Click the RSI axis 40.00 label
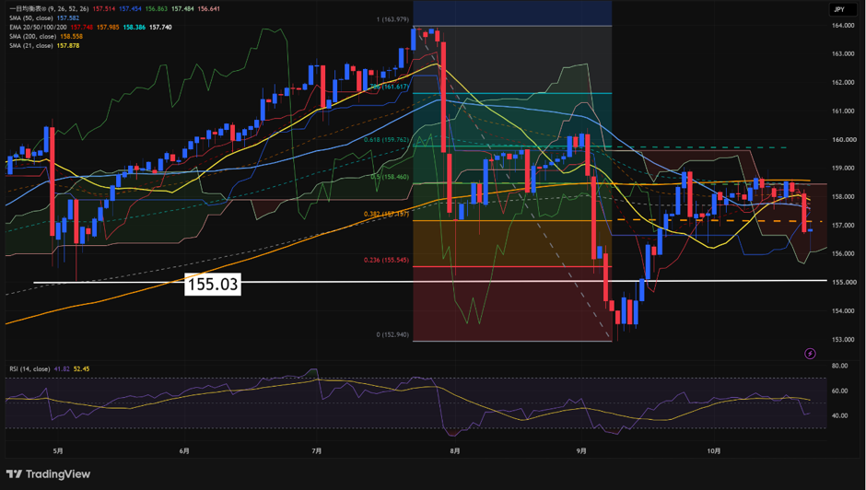 click(840, 415)
